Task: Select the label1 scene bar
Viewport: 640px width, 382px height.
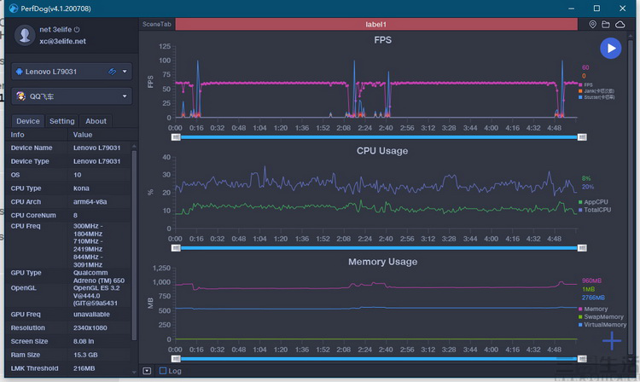Action: click(x=376, y=25)
